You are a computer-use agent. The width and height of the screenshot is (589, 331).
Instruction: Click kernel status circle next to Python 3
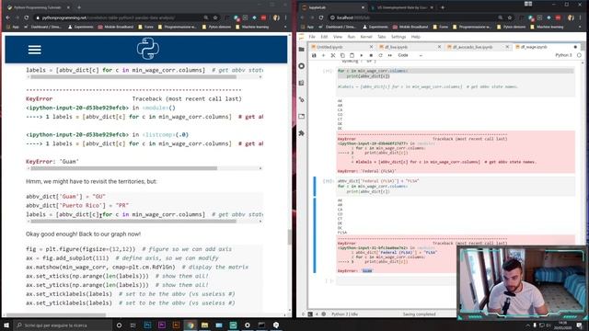(579, 55)
